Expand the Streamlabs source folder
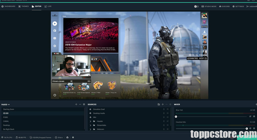257x140 pixels. [x=90, y=125]
